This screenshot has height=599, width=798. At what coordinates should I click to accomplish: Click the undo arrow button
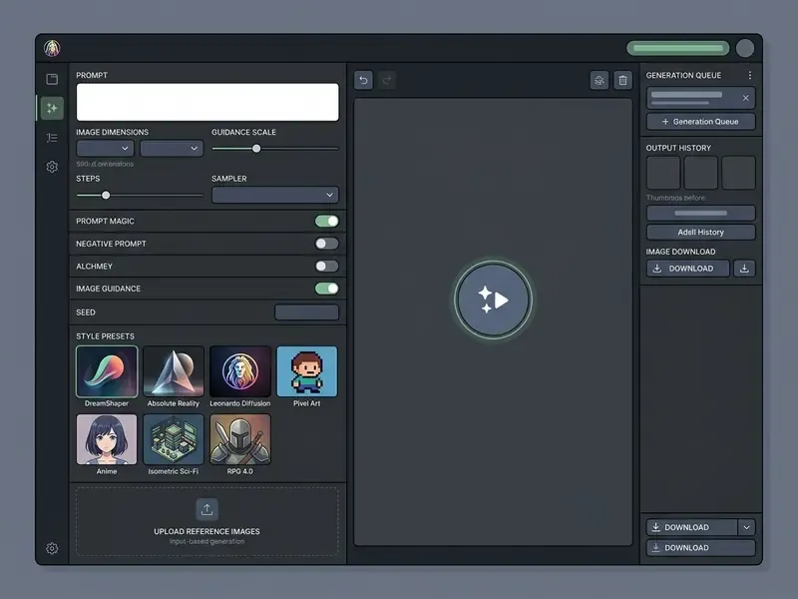pos(363,80)
